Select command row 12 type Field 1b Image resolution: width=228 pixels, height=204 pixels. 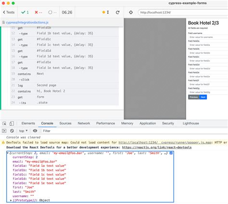point(64,33)
